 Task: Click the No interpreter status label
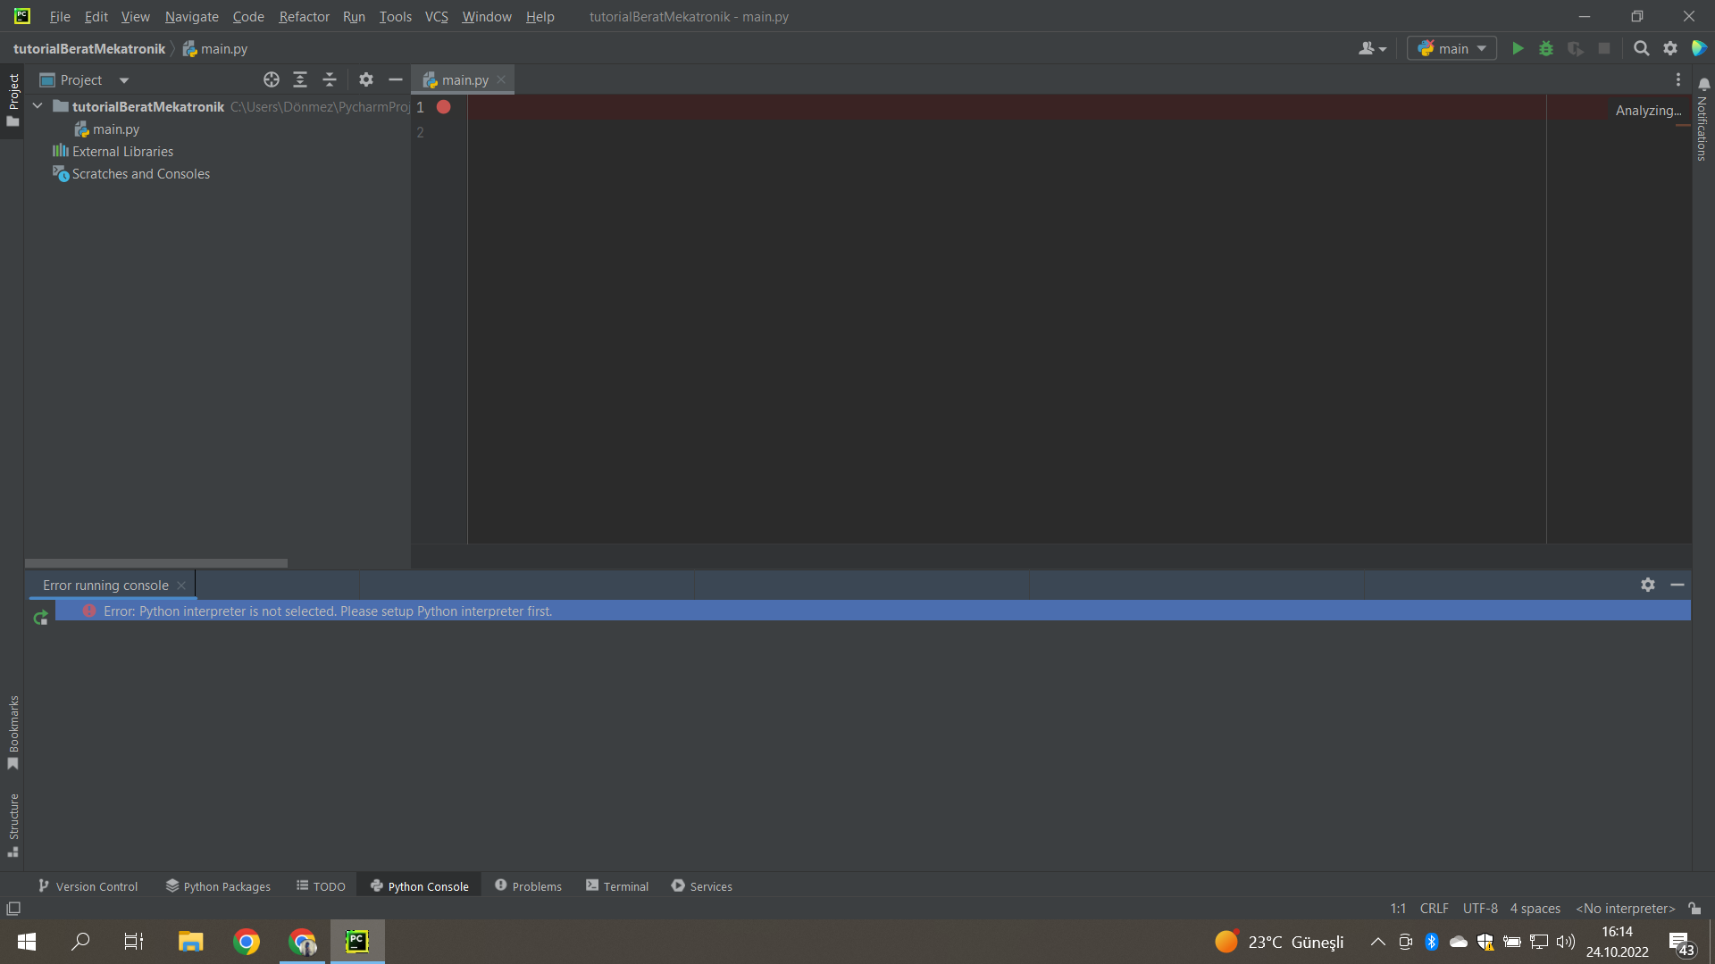tap(1625, 909)
